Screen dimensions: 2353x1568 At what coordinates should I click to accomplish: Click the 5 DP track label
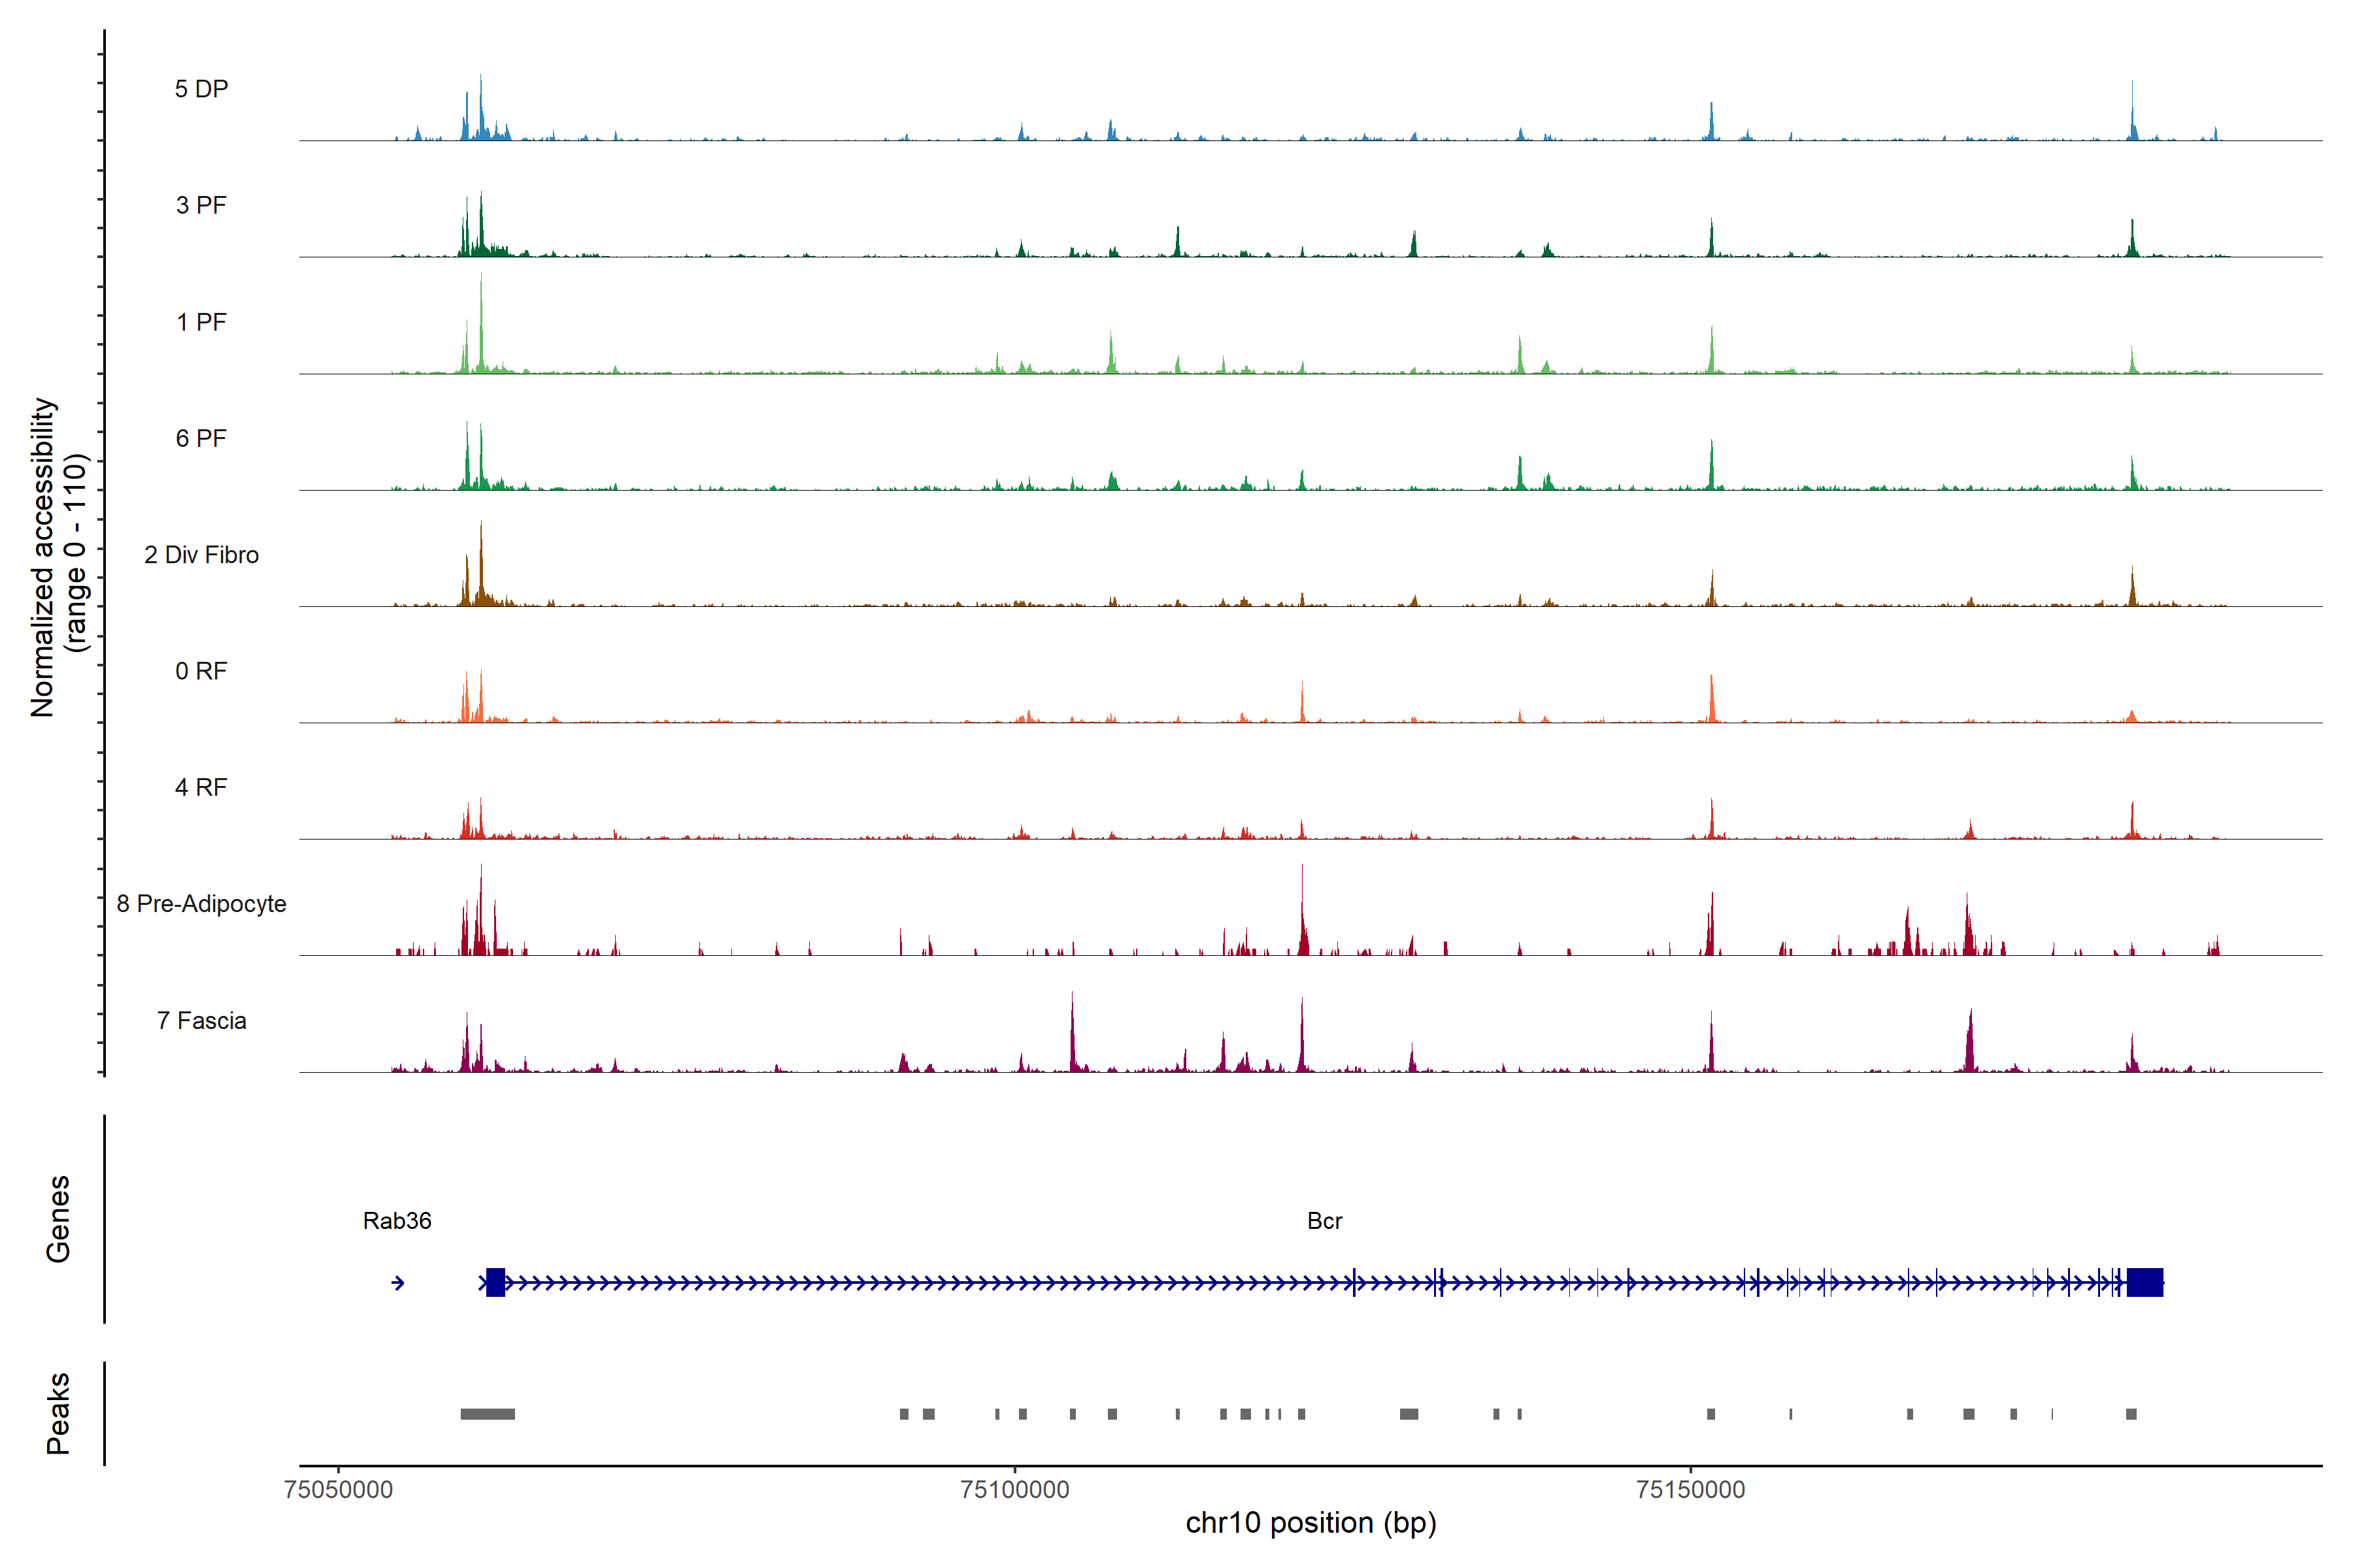[201, 89]
